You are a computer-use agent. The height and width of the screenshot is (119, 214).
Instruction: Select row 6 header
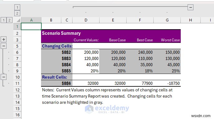pos(17,52)
